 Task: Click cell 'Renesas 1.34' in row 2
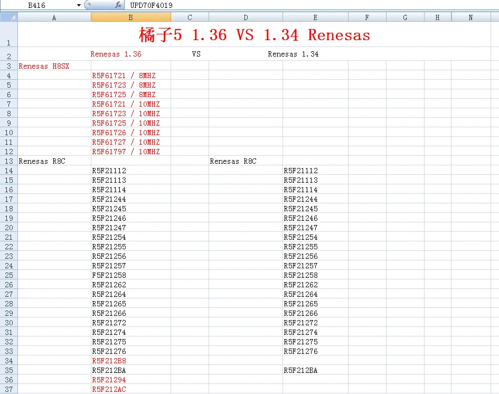[x=293, y=54]
